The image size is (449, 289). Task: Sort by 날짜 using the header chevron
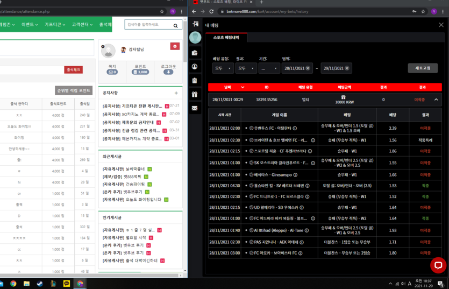click(x=243, y=87)
